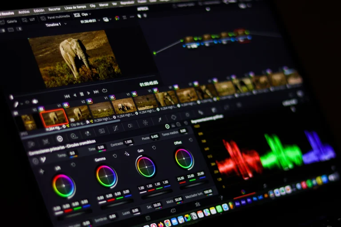This screenshot has height=227, width=341.
Task: Open the LUT browser panel
Action: point(29,20)
